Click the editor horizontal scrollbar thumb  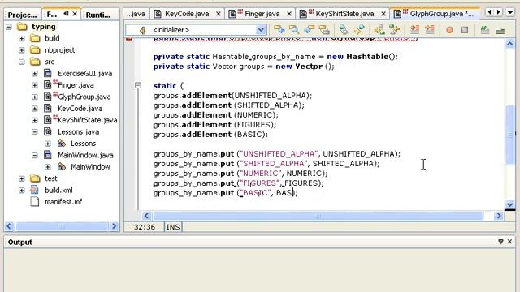(x=318, y=216)
